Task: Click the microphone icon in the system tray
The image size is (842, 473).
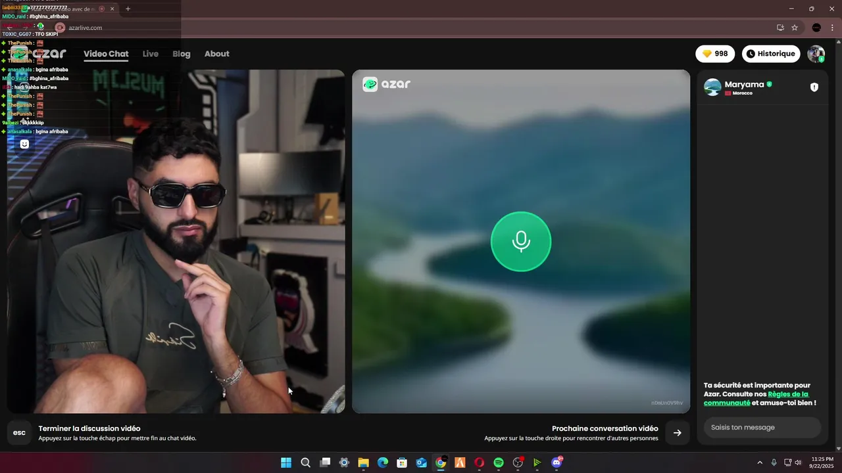Action: (774, 462)
